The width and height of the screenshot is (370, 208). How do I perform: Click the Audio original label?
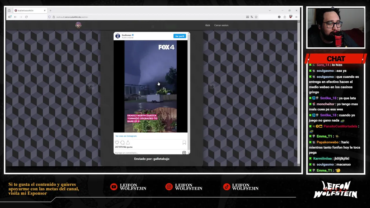point(127,38)
